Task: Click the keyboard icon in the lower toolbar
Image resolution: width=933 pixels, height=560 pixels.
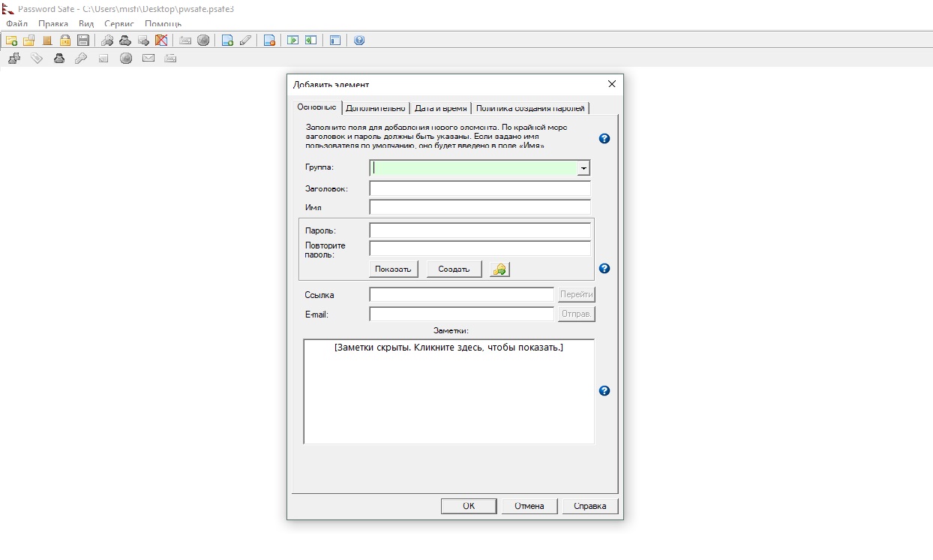Action: coord(170,58)
